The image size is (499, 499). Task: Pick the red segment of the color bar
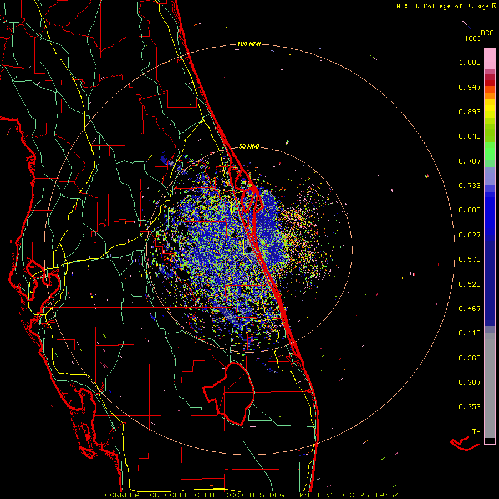[x=490, y=83]
